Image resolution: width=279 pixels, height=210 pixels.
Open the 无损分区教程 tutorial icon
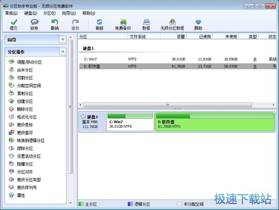tap(172, 25)
